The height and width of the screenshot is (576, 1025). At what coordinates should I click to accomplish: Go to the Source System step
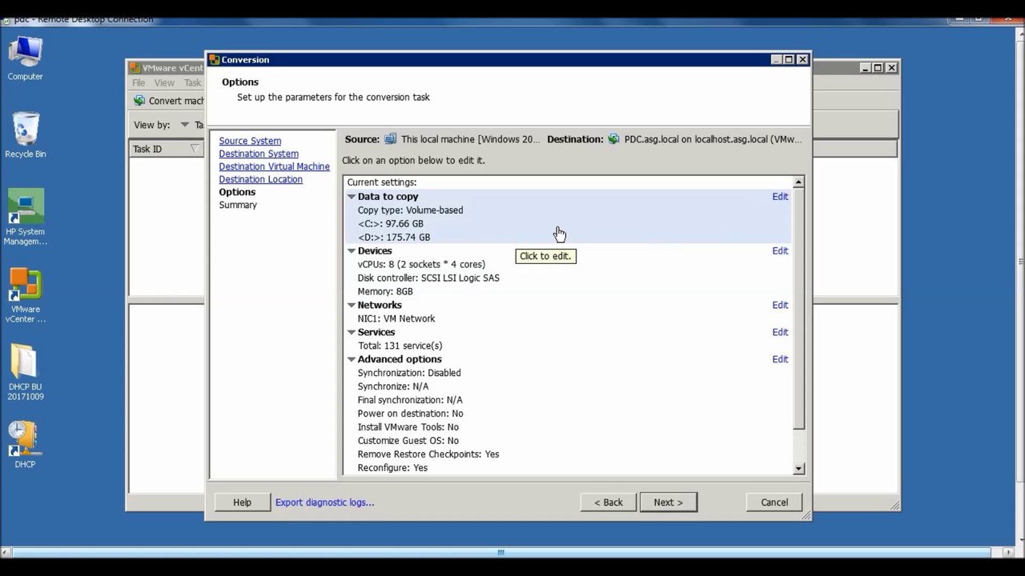(x=250, y=141)
